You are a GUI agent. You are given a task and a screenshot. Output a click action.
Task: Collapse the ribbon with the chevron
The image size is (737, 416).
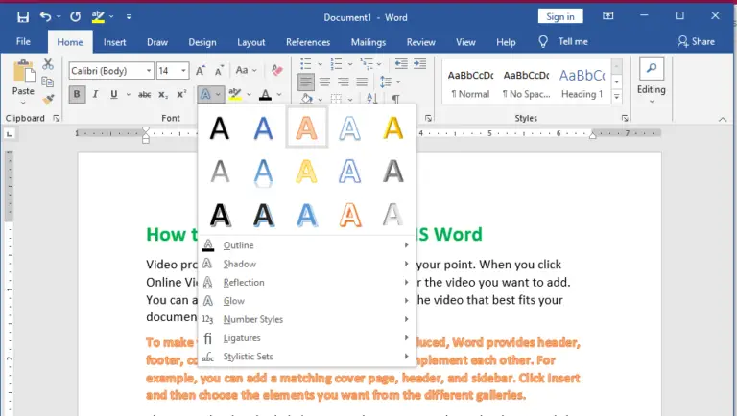coord(723,119)
